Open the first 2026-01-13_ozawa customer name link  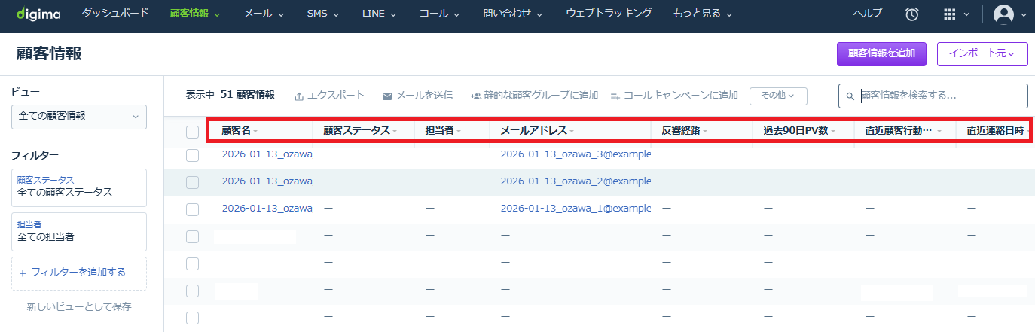[x=267, y=154]
